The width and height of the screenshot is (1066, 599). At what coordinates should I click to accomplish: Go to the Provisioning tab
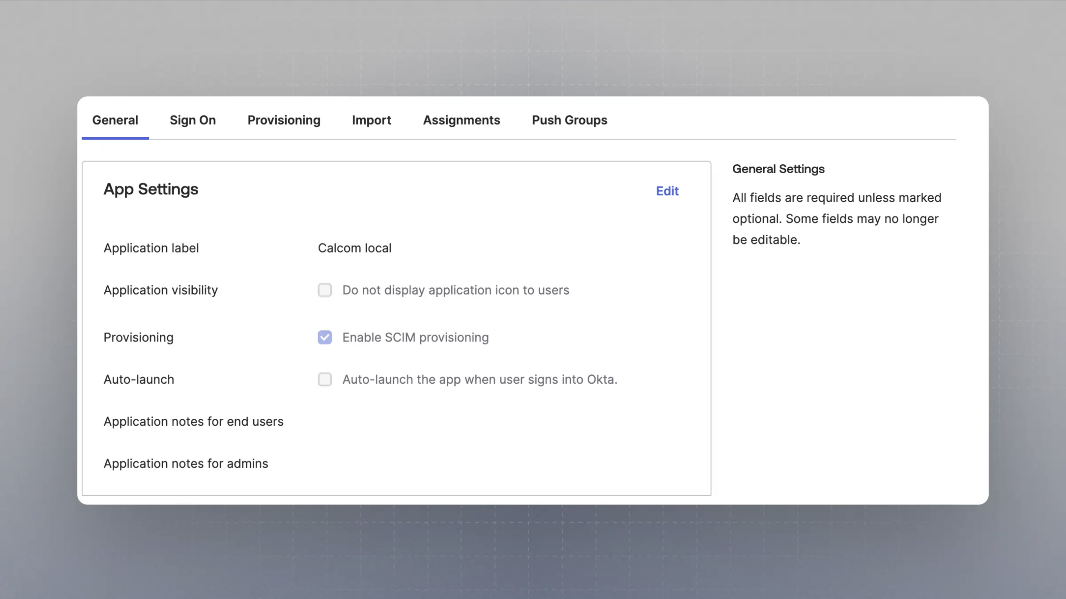pos(284,120)
